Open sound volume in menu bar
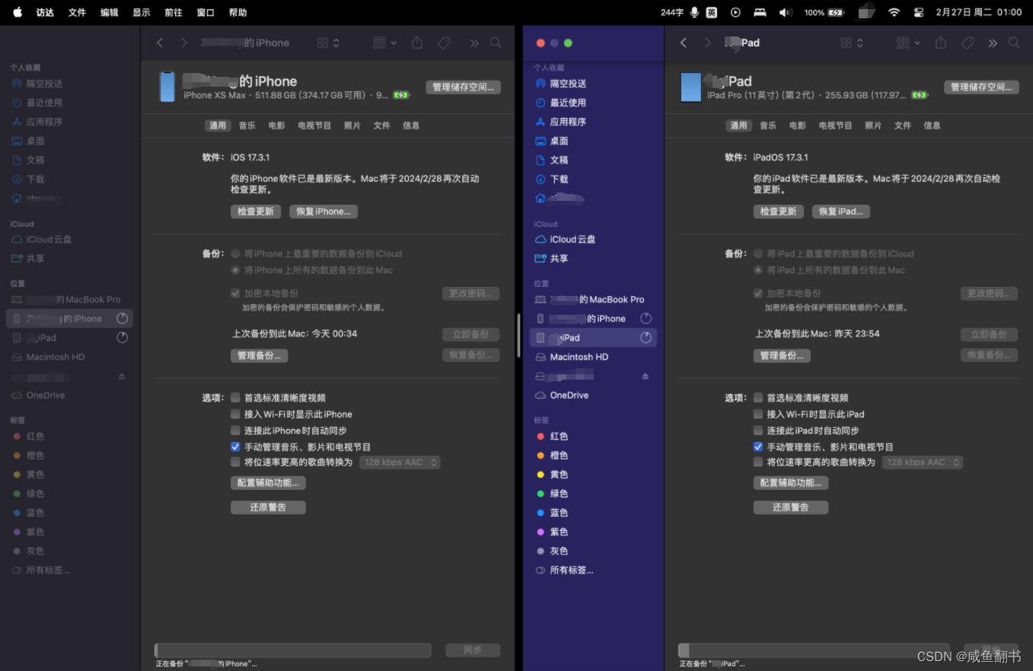This screenshot has width=1033, height=671. click(786, 12)
